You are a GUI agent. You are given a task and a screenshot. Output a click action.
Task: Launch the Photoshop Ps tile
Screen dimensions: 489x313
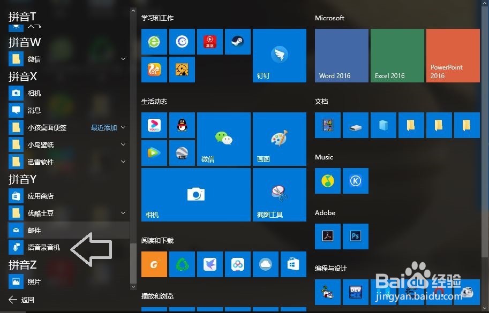(356, 236)
